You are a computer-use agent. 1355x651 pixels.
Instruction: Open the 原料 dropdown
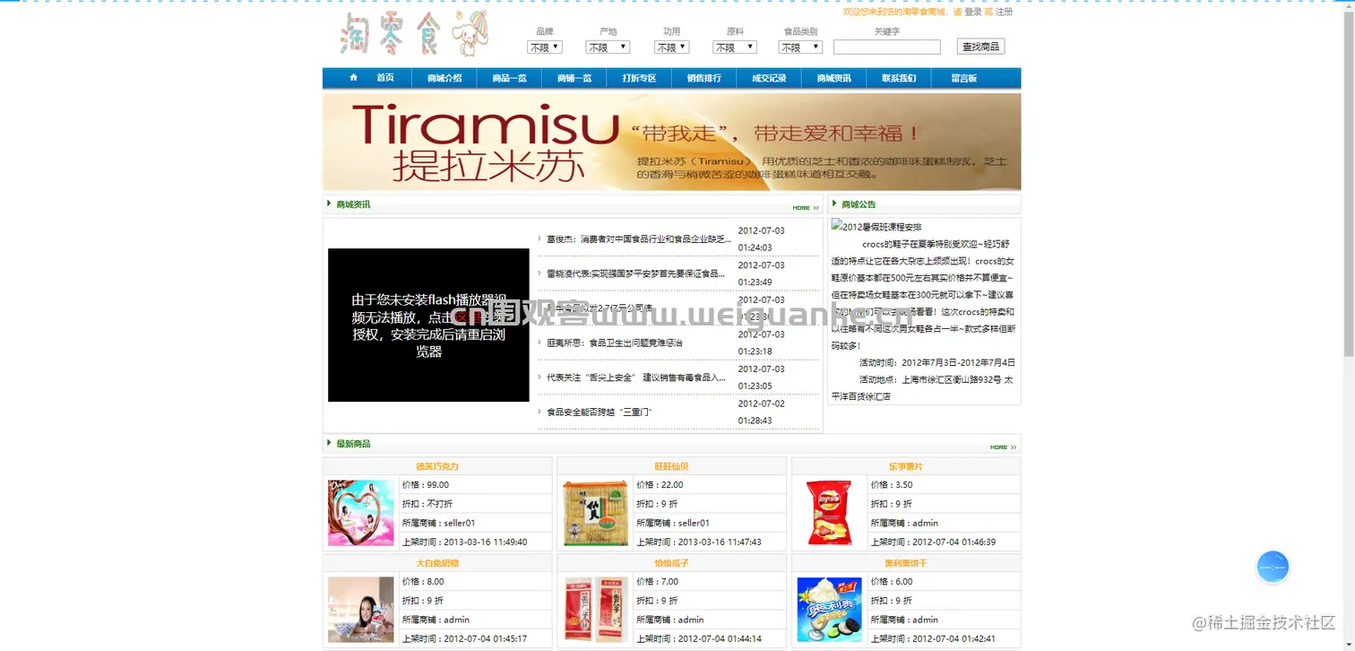(735, 47)
